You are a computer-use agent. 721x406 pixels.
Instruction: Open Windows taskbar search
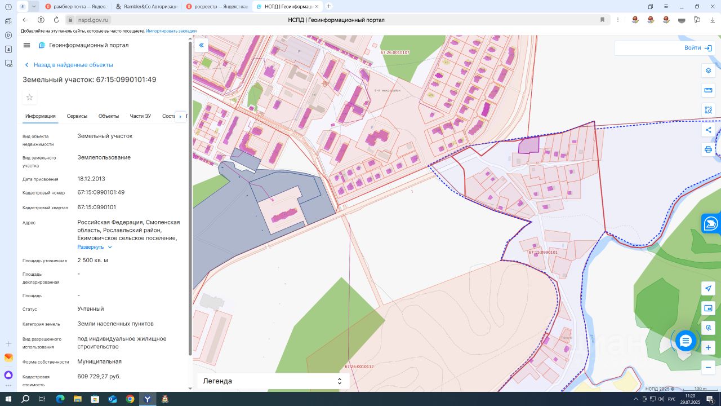[x=25, y=399]
